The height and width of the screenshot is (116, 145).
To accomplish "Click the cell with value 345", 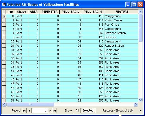I will coord(93,29).
